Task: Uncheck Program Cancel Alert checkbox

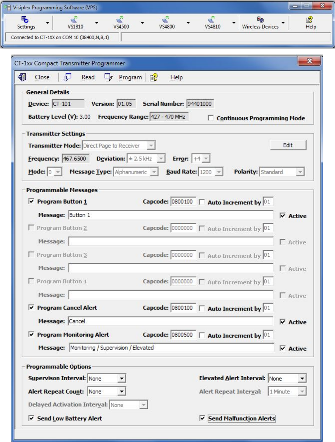Action: click(x=31, y=308)
